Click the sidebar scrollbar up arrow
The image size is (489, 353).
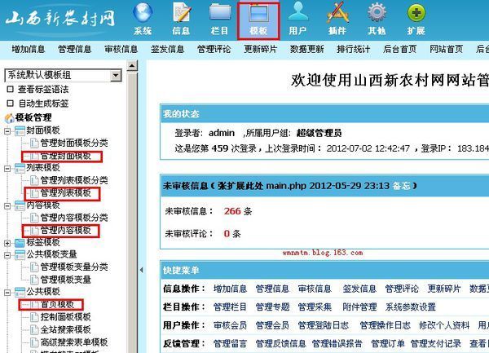point(132,66)
